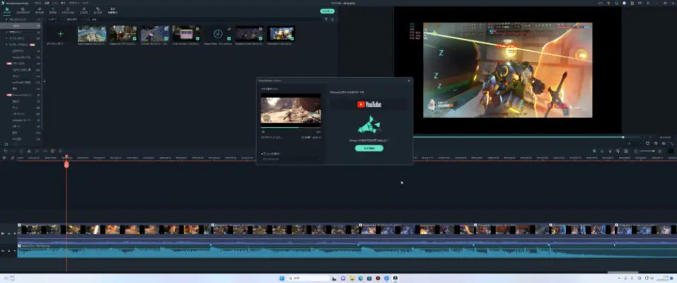Click the plus tile to import media

pos(60,34)
